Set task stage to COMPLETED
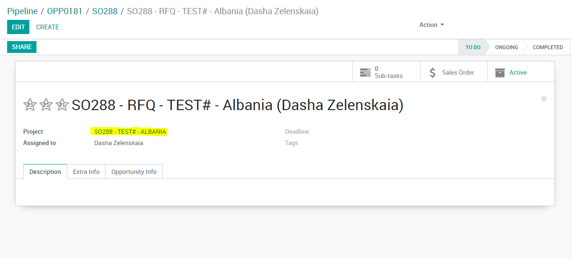The width and height of the screenshot is (571, 258). tap(547, 47)
